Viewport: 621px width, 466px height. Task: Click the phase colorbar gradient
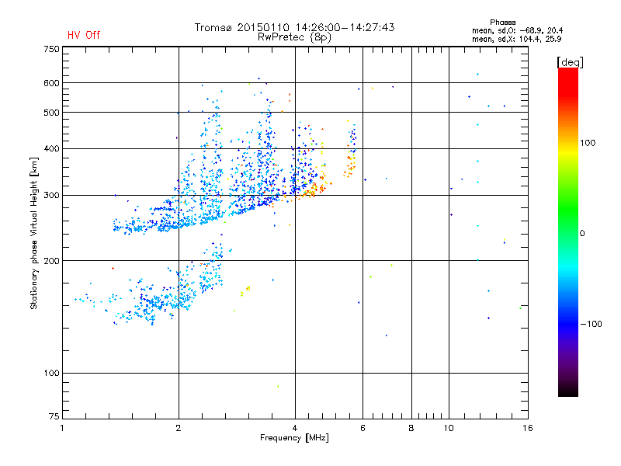coord(568,232)
